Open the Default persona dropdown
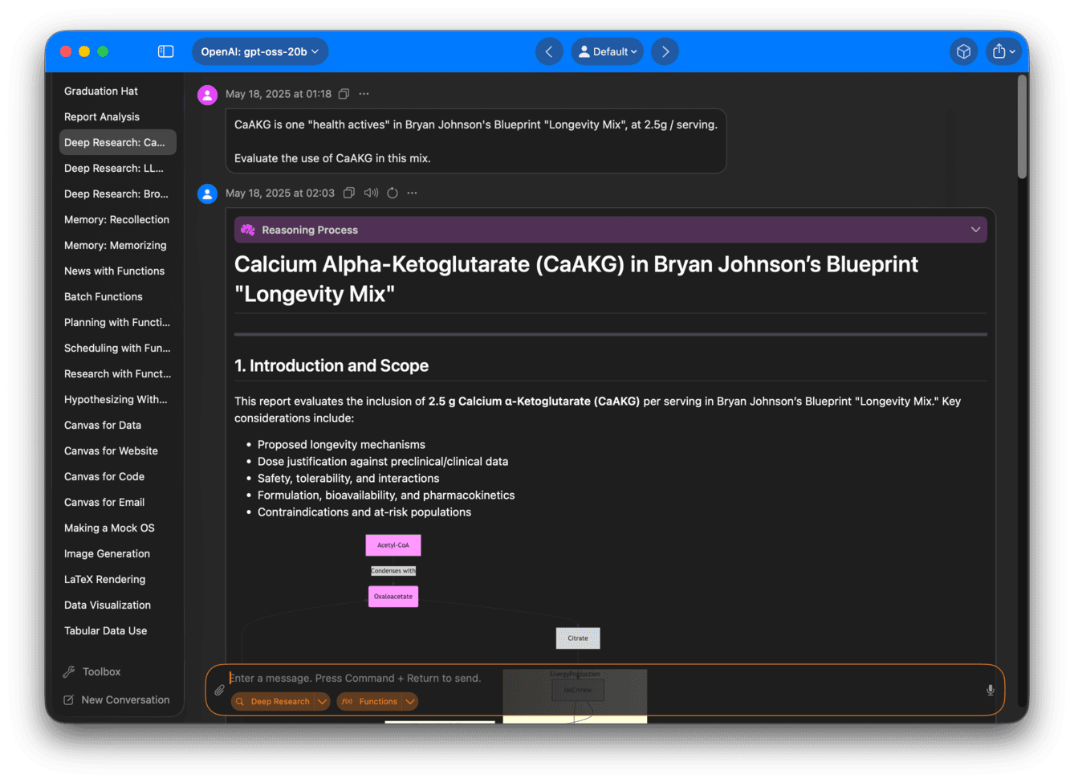This screenshot has width=1074, height=783. pyautogui.click(x=608, y=51)
